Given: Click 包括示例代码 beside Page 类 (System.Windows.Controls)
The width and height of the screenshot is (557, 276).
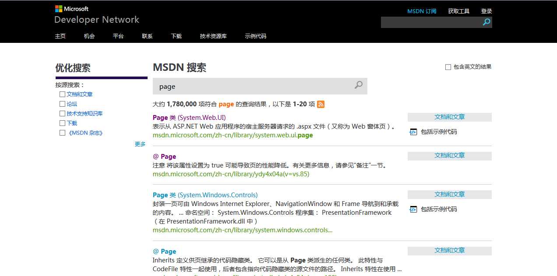Looking at the screenshot, I should [x=439, y=209].
